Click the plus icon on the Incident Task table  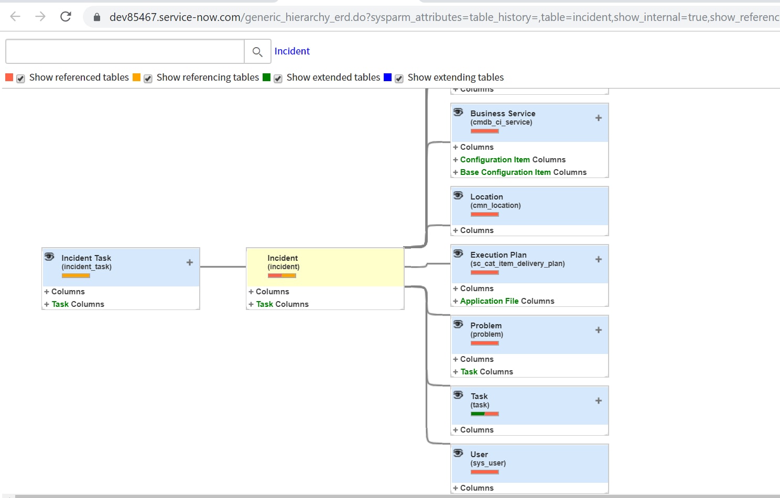(189, 262)
